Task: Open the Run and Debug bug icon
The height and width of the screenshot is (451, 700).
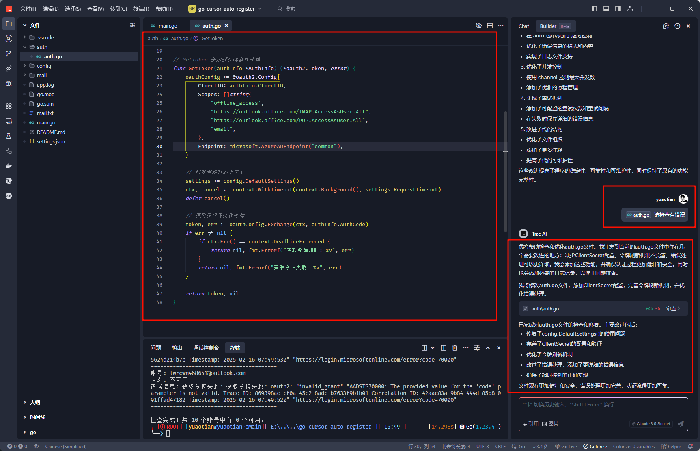Action: [x=9, y=84]
